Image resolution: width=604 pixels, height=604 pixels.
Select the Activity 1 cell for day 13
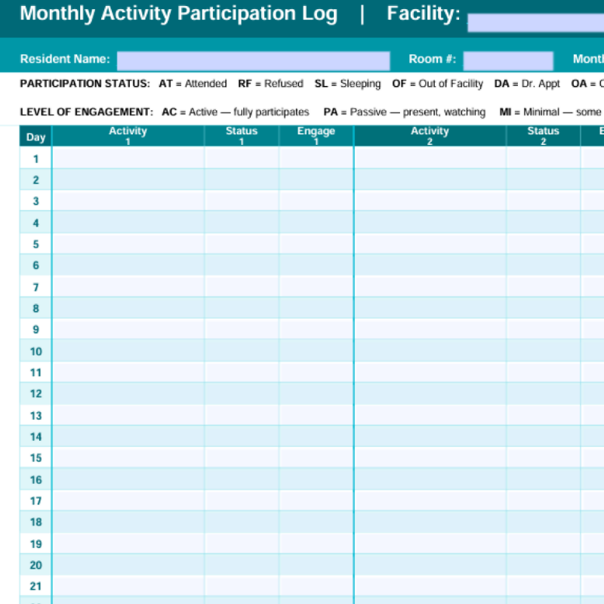click(128, 414)
